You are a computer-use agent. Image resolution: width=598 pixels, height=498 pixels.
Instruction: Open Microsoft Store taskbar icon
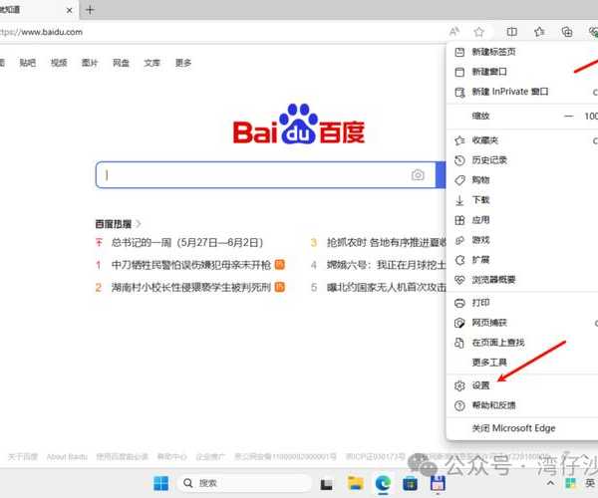click(410, 483)
